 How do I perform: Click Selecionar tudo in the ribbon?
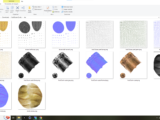[x=67, y=7]
